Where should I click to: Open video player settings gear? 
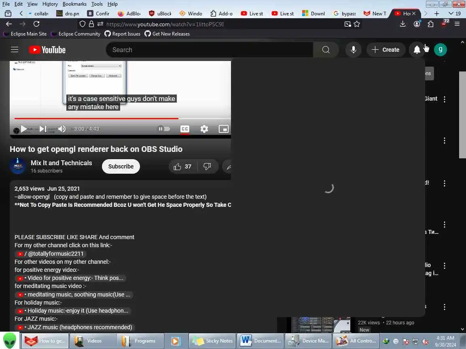[x=204, y=129]
